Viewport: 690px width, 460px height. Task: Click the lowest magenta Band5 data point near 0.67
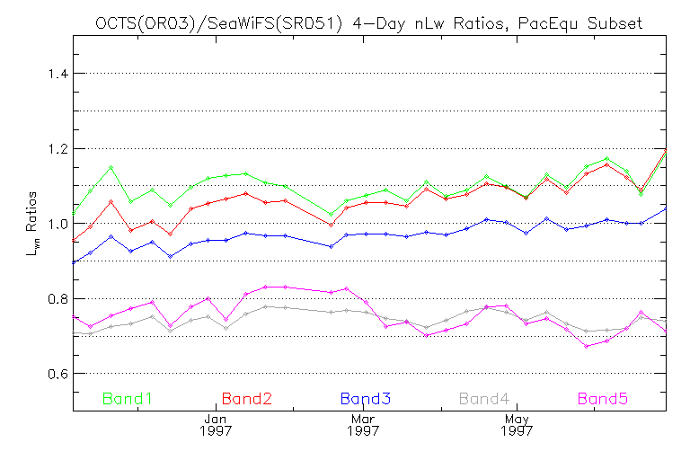tap(586, 347)
